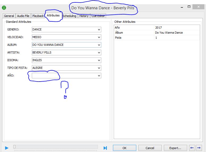Click the playback position slider
206x152 pixels.
point(56,147)
